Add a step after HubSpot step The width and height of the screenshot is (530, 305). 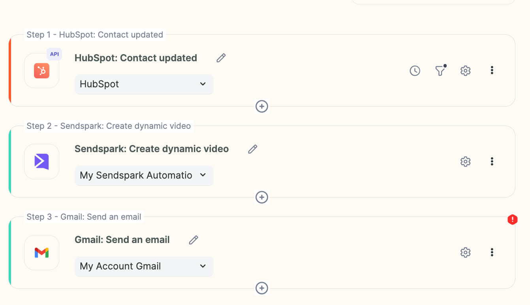262,106
